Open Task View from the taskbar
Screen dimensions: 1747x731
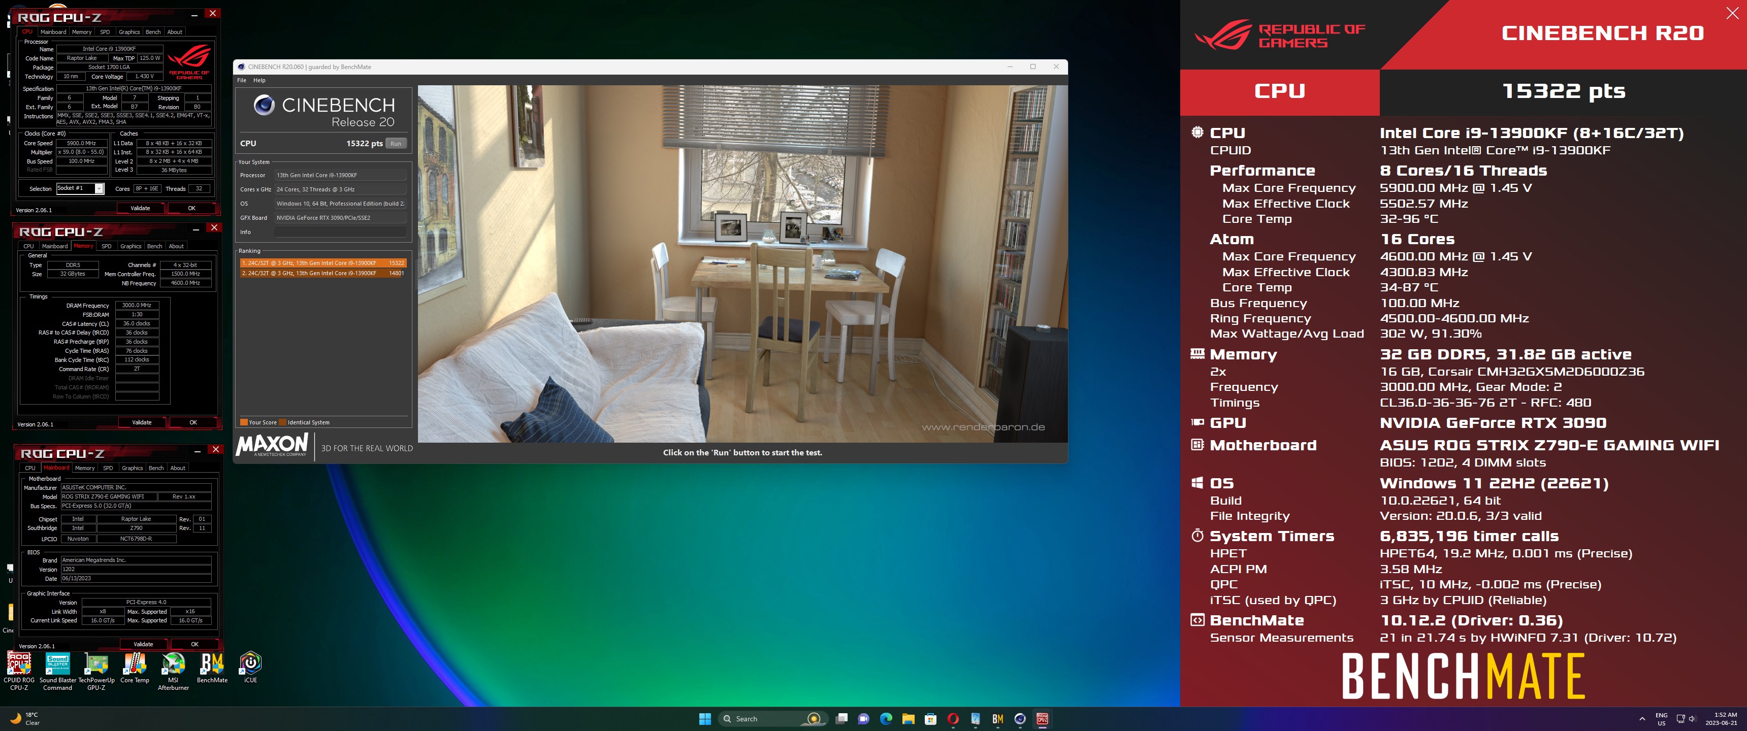pyautogui.click(x=842, y=719)
